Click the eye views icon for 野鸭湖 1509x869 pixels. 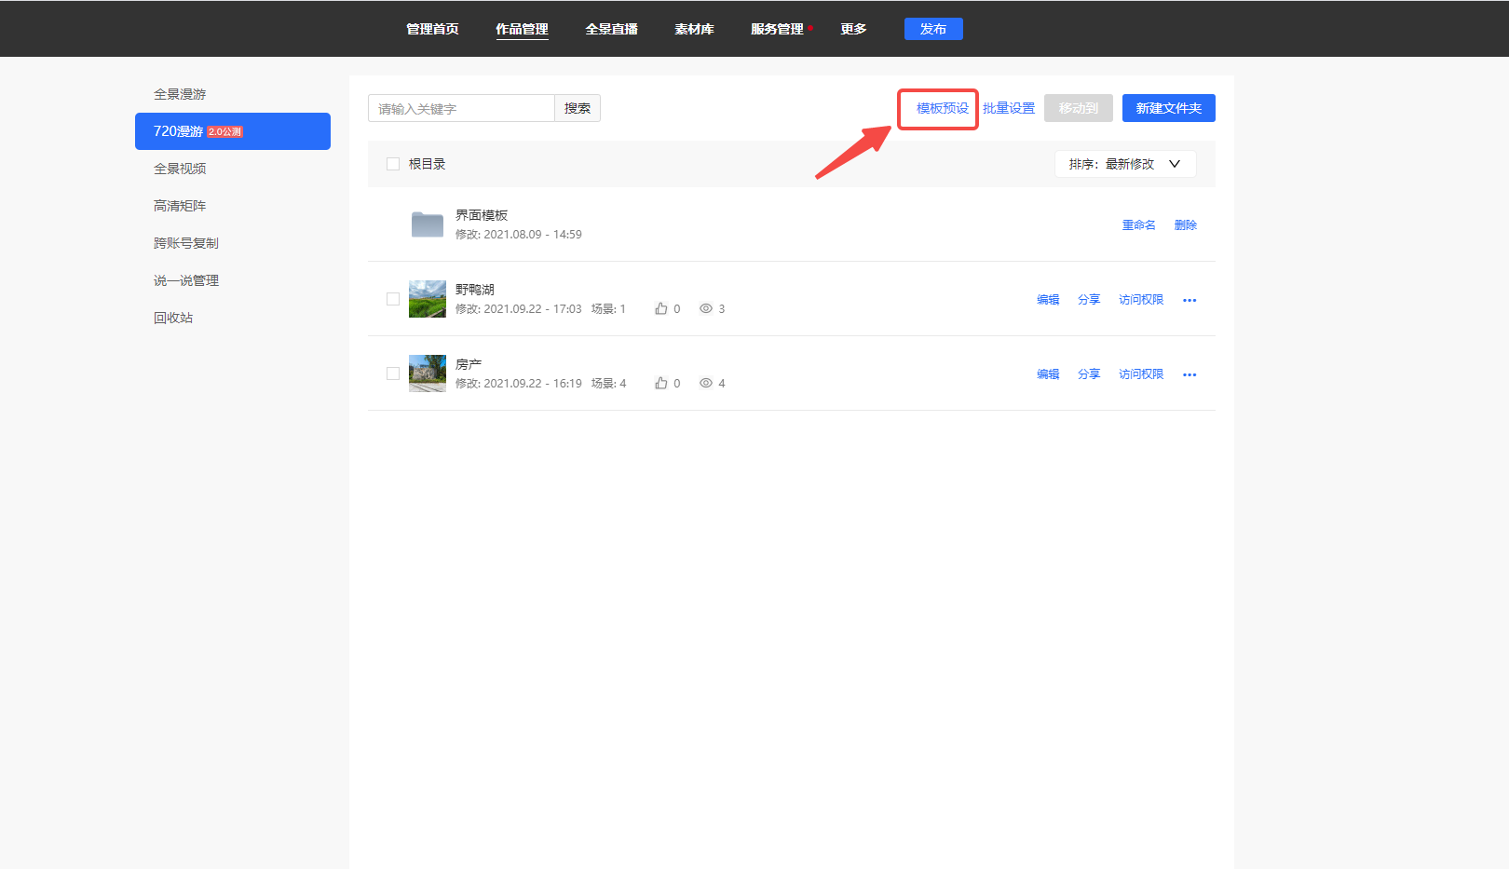pyautogui.click(x=706, y=308)
